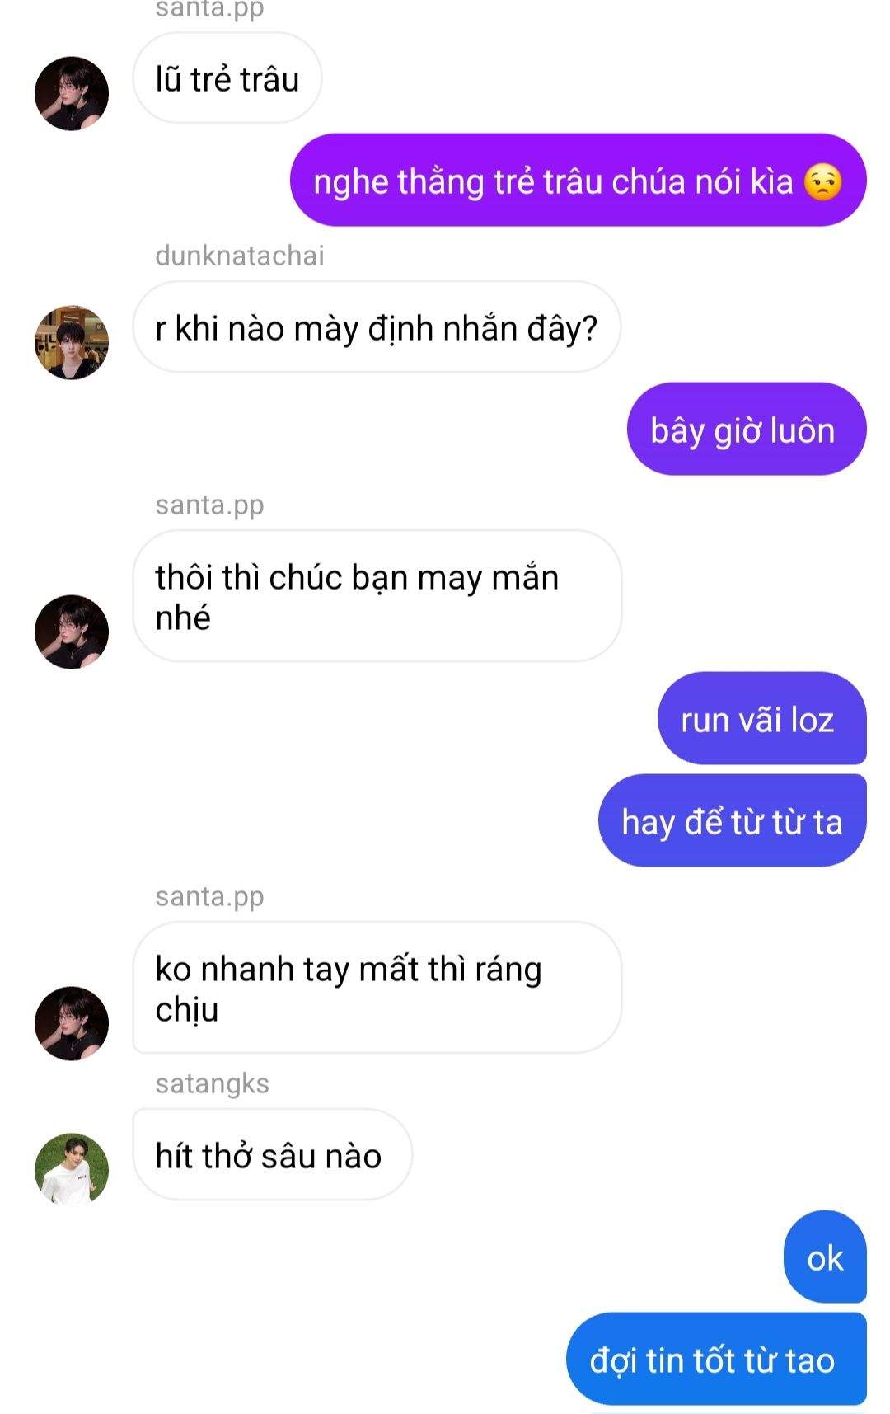Viewport: 890px width, 1414px height.
Task: Select the "đợi tin tốt từ tao" message
Action: [716, 1360]
